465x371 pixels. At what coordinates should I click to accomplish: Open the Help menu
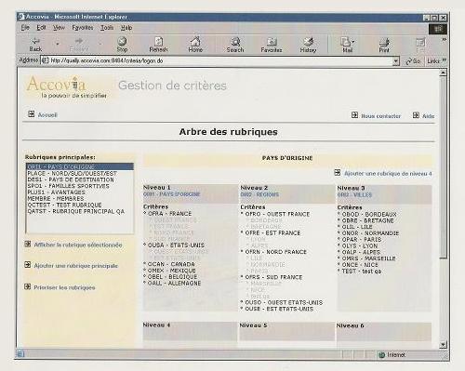click(126, 28)
